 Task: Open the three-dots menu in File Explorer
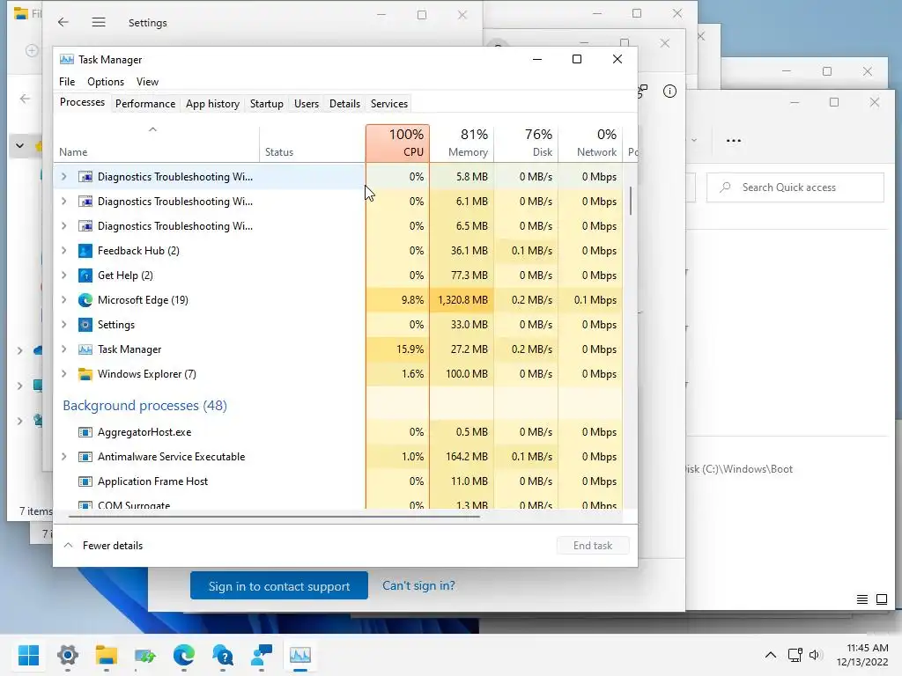tap(734, 141)
